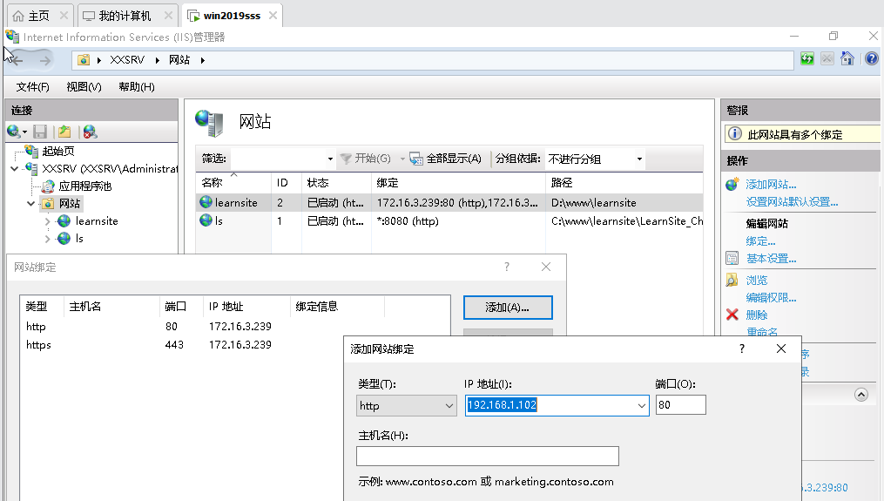884x501 pixels.
Task: Open the 分组依据 grouping dropdown
Action: tap(639, 159)
